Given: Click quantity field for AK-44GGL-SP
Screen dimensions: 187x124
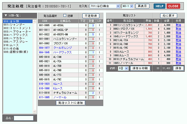Looking at the screenshot, I should [x=91, y=30].
